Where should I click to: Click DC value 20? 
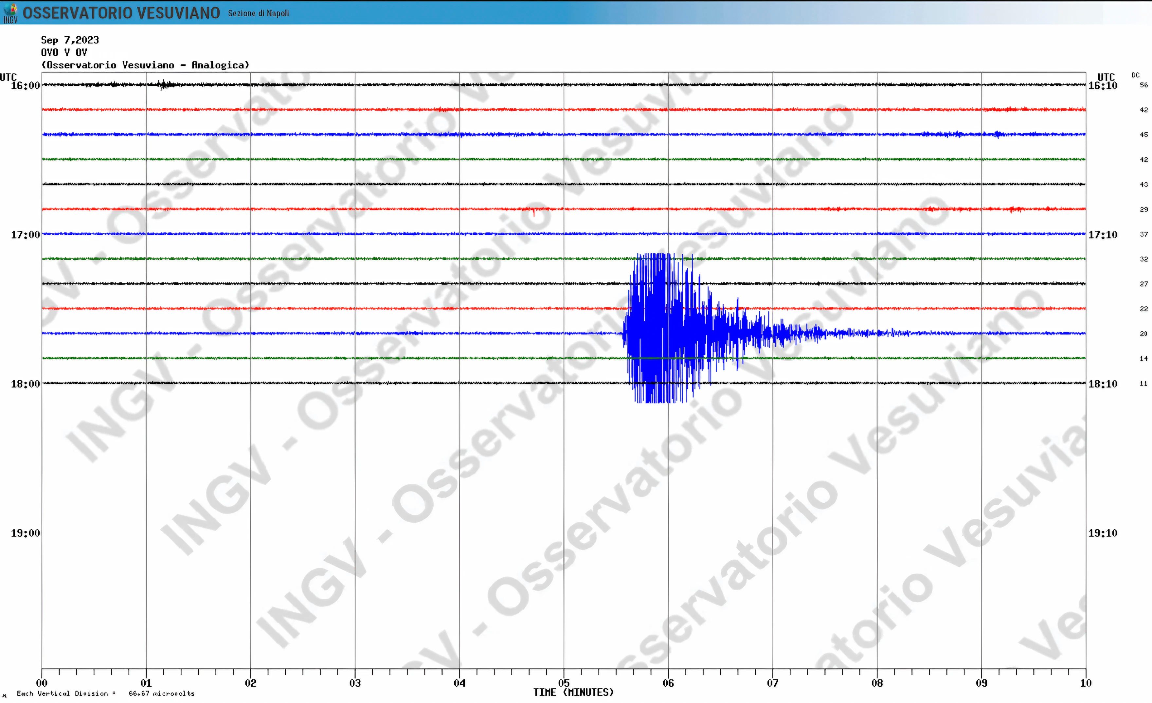(x=1143, y=334)
